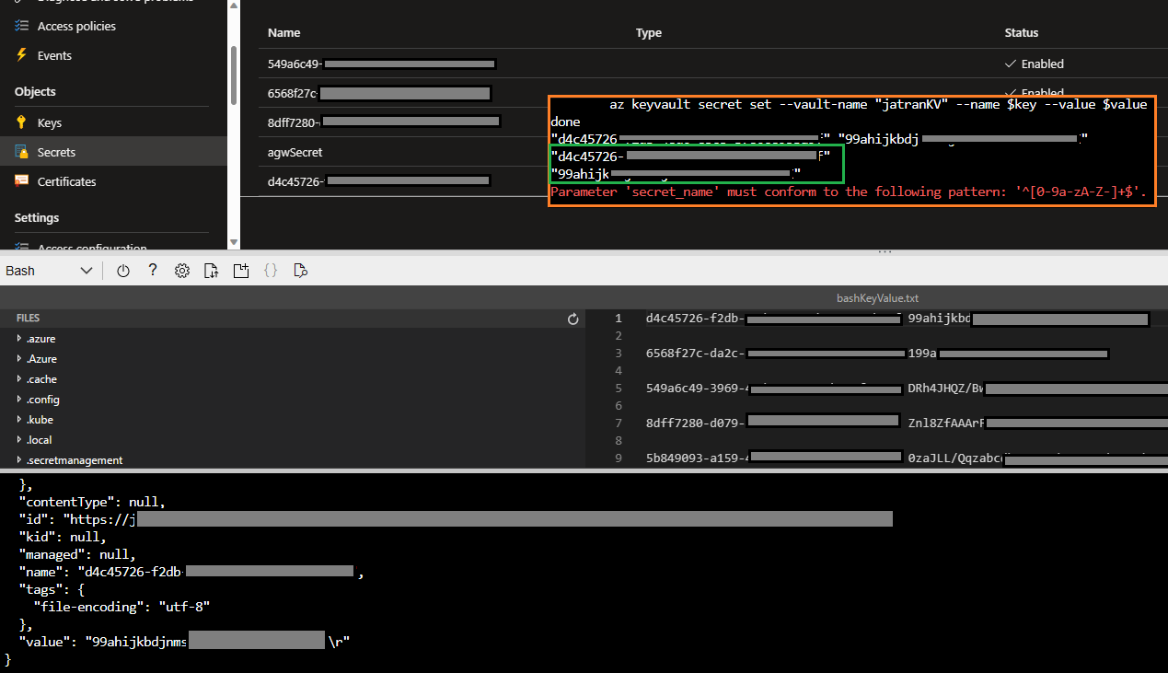The height and width of the screenshot is (673, 1168).
Task: Click "managed": null in terminal output
Action: (x=77, y=554)
